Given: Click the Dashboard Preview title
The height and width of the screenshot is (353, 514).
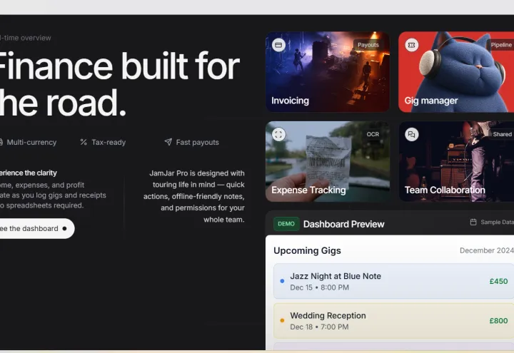Looking at the screenshot, I should click(343, 224).
